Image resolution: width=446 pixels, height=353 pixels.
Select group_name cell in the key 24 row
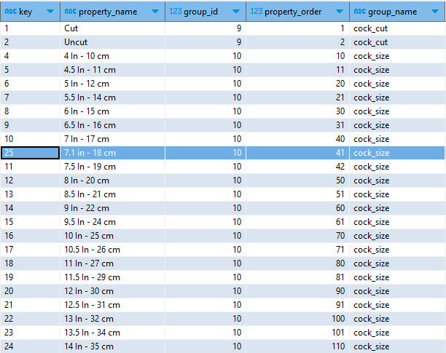pyautogui.click(x=397, y=346)
